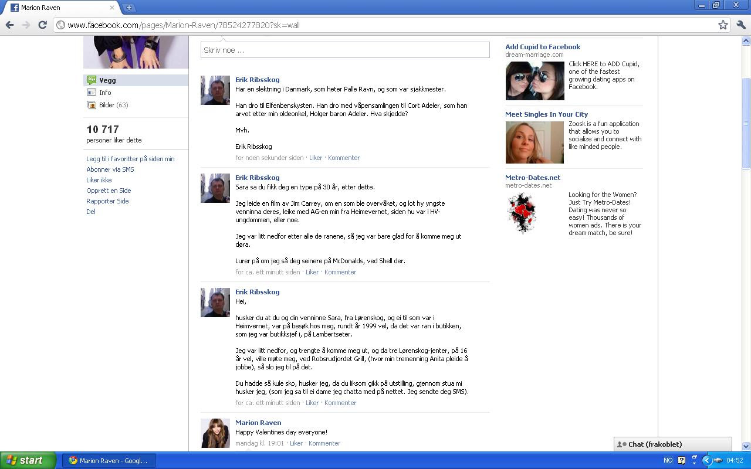Open Erik Ribsskog name on Jim Carrey post
Image resolution: width=751 pixels, height=469 pixels.
pyautogui.click(x=257, y=178)
